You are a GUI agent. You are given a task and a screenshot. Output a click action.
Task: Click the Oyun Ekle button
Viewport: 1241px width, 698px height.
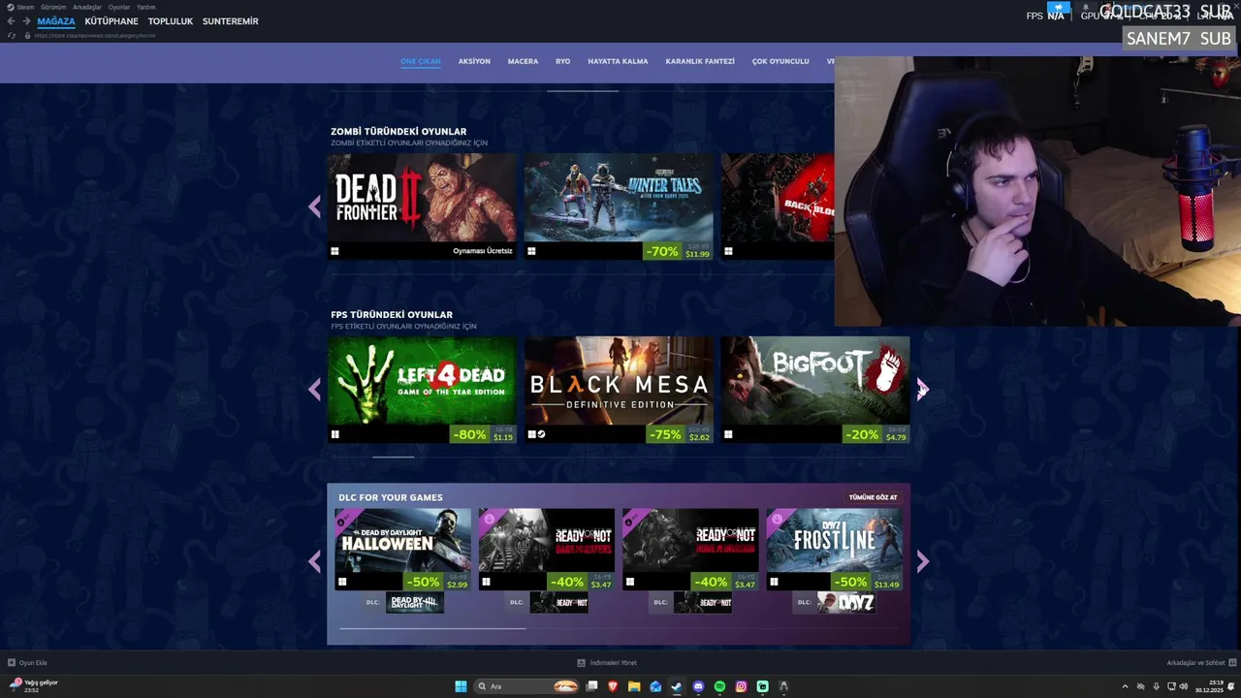click(27, 663)
